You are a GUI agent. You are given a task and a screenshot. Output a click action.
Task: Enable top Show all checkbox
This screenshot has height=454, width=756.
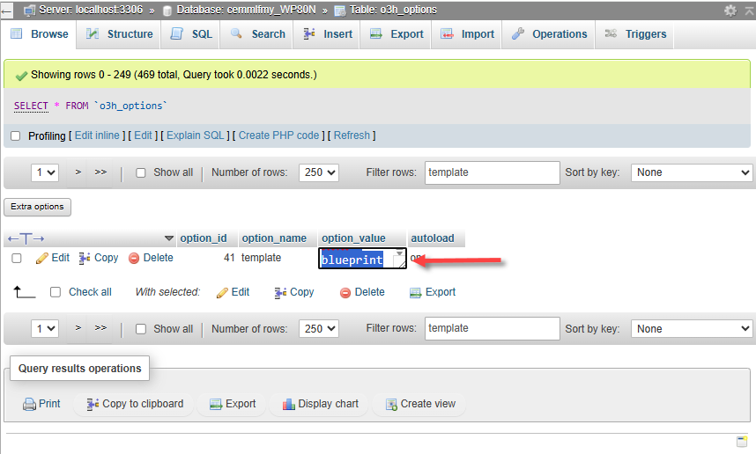coord(141,172)
